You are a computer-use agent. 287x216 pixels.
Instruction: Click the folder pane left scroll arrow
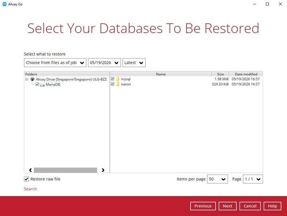30,170
